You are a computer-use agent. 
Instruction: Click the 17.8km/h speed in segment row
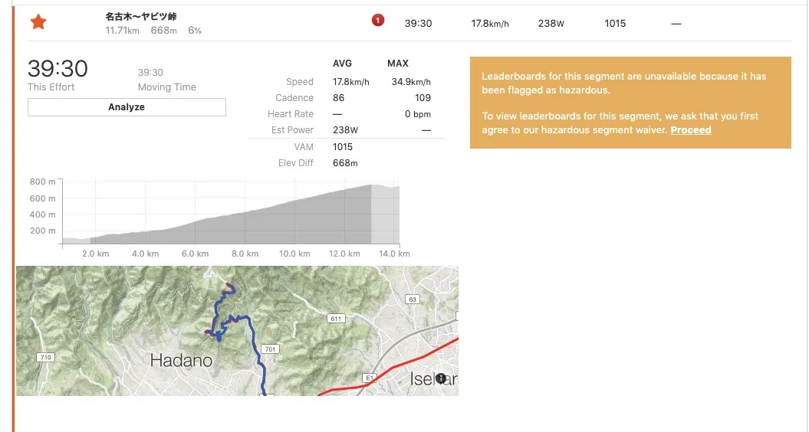click(490, 24)
